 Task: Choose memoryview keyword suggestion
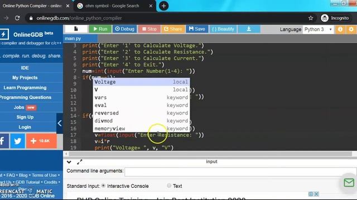pos(141,128)
